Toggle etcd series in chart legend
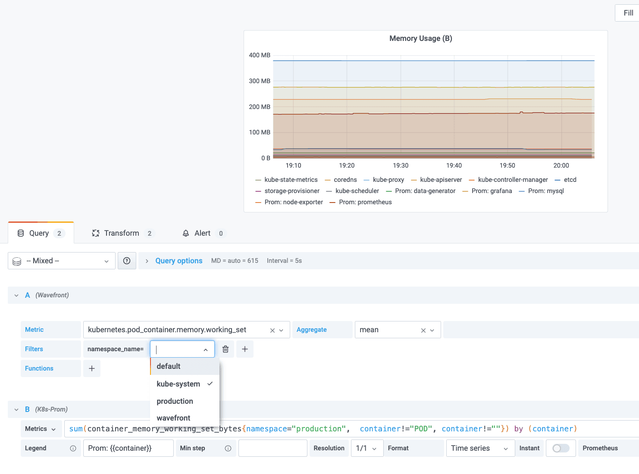The height and width of the screenshot is (474, 639). 570,180
